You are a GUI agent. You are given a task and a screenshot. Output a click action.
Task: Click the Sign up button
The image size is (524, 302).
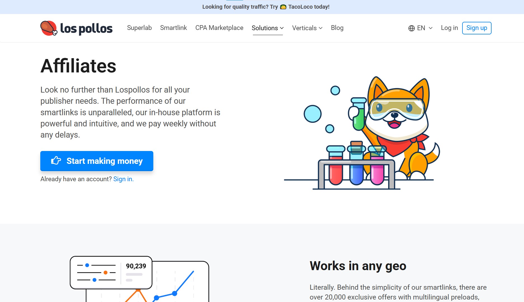(x=477, y=28)
